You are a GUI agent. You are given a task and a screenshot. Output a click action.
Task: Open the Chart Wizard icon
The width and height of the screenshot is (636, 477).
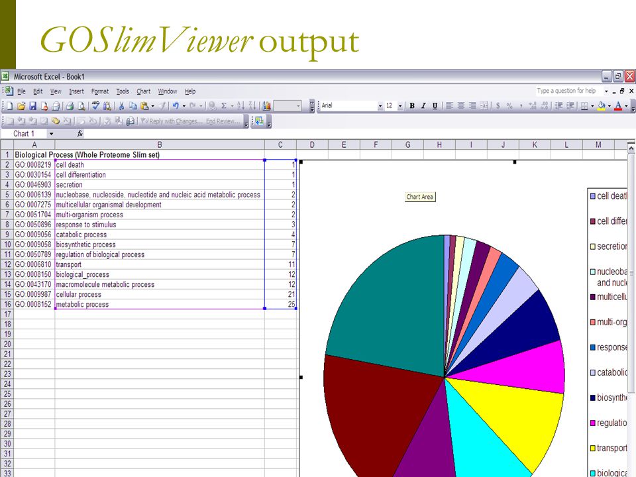tap(266, 106)
